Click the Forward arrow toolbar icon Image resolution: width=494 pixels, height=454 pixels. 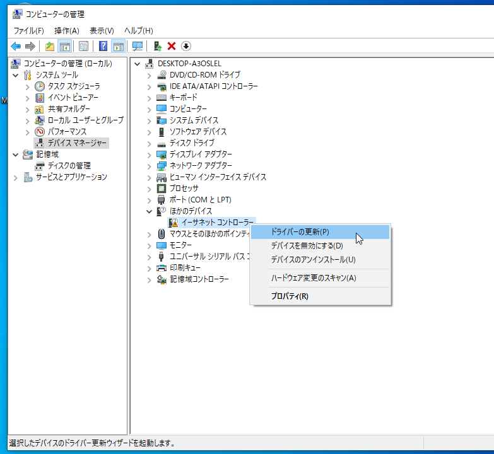pyautogui.click(x=30, y=46)
